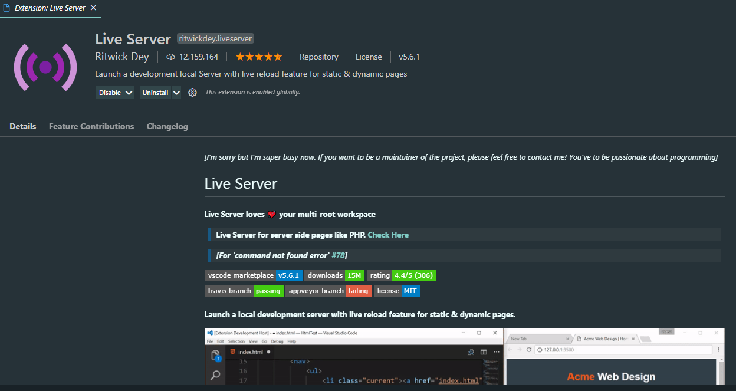Click the Disable button
This screenshot has width=736, height=391.
110,93
